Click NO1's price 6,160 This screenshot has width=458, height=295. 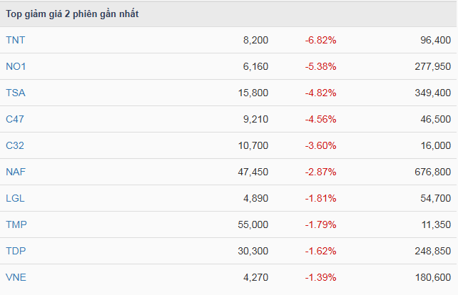click(x=255, y=67)
